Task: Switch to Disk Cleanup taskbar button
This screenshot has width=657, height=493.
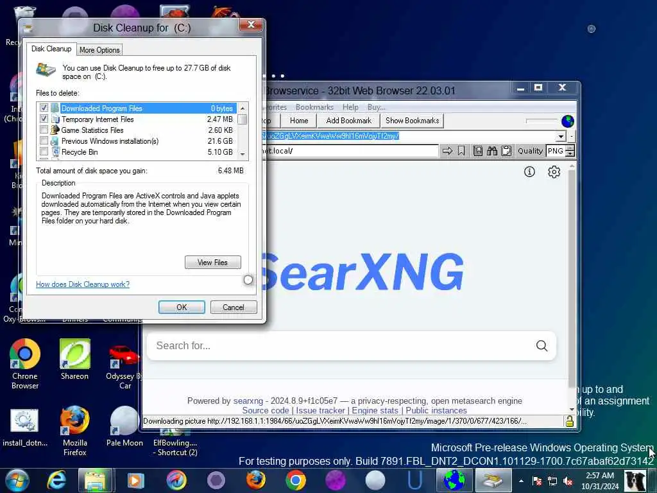Action: point(493,480)
